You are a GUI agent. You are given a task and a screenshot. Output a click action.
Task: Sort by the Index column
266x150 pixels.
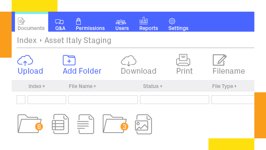37,86
